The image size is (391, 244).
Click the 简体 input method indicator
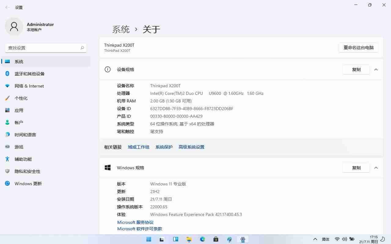click(x=326, y=239)
